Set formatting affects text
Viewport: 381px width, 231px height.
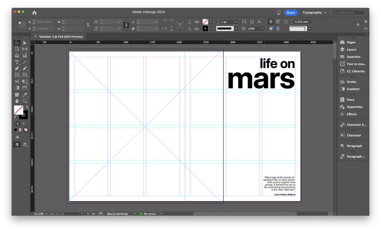[24, 124]
